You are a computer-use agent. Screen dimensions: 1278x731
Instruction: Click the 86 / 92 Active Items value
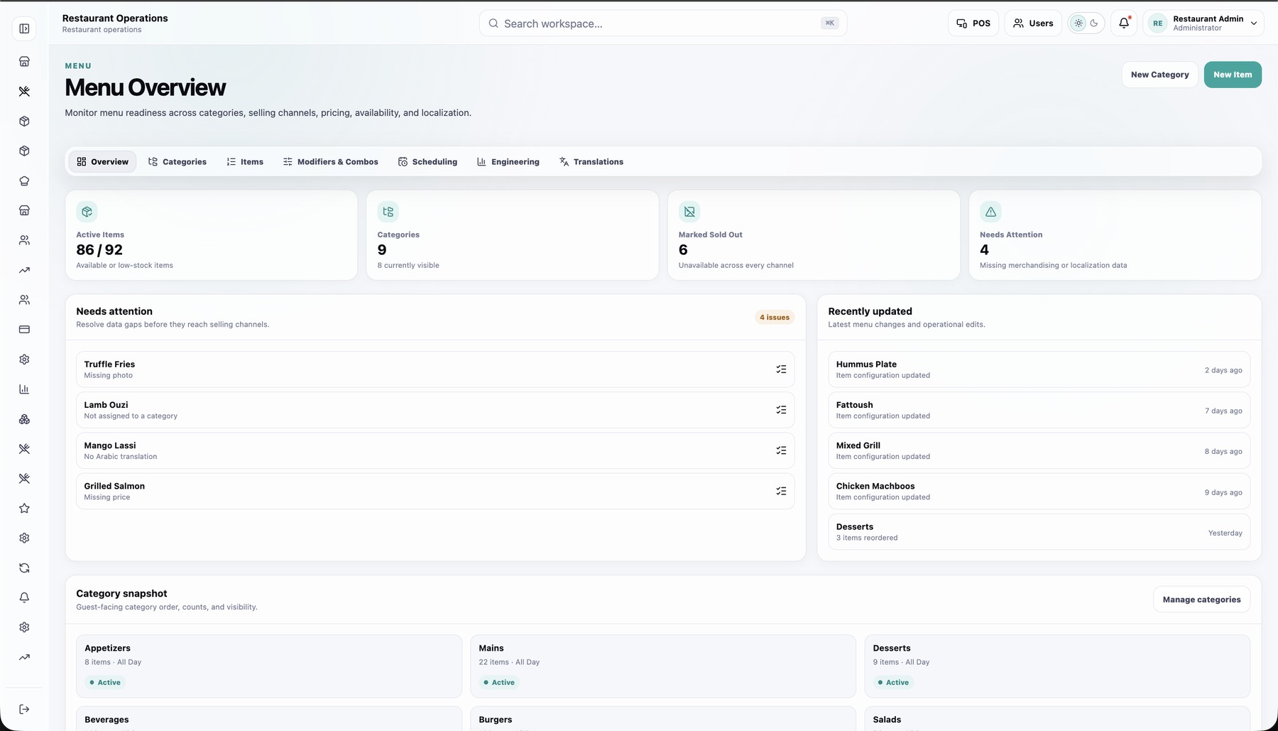click(x=99, y=250)
